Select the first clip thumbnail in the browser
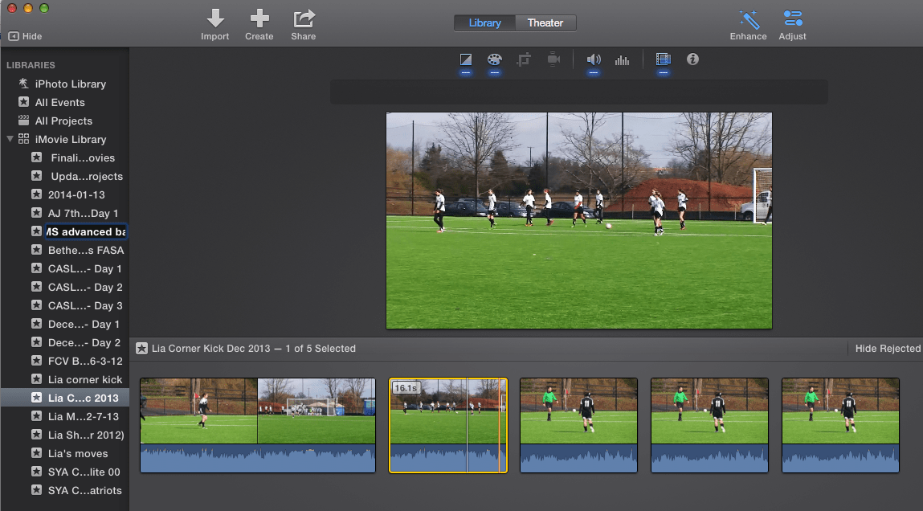 coord(257,425)
